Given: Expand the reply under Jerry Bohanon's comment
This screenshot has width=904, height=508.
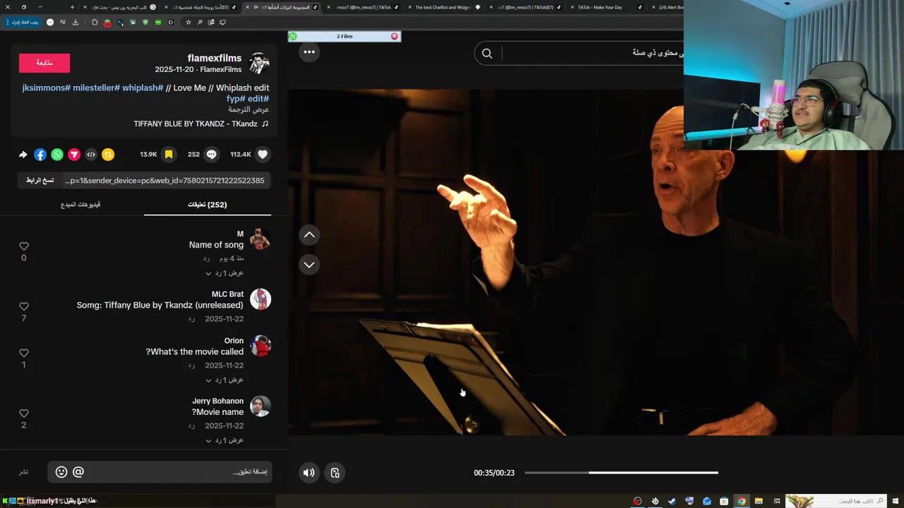Looking at the screenshot, I should tap(225, 440).
